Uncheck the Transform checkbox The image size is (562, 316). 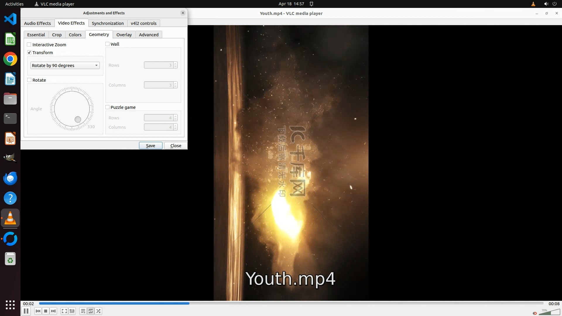tap(29, 53)
